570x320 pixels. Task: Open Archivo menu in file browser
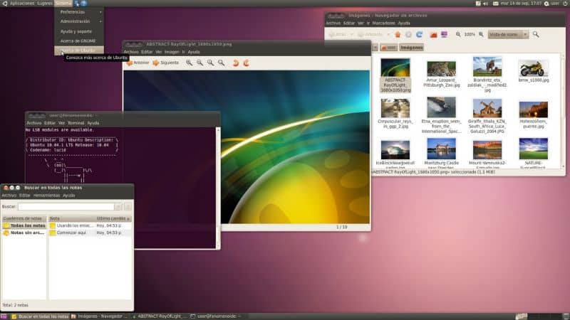pos(333,23)
